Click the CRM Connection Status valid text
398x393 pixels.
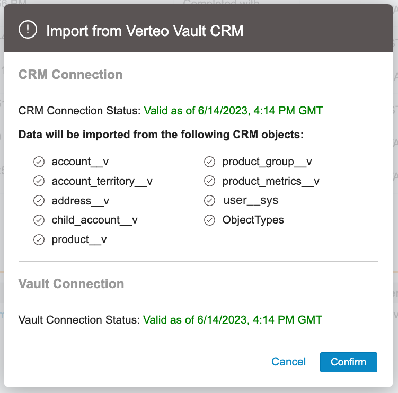tap(233, 111)
